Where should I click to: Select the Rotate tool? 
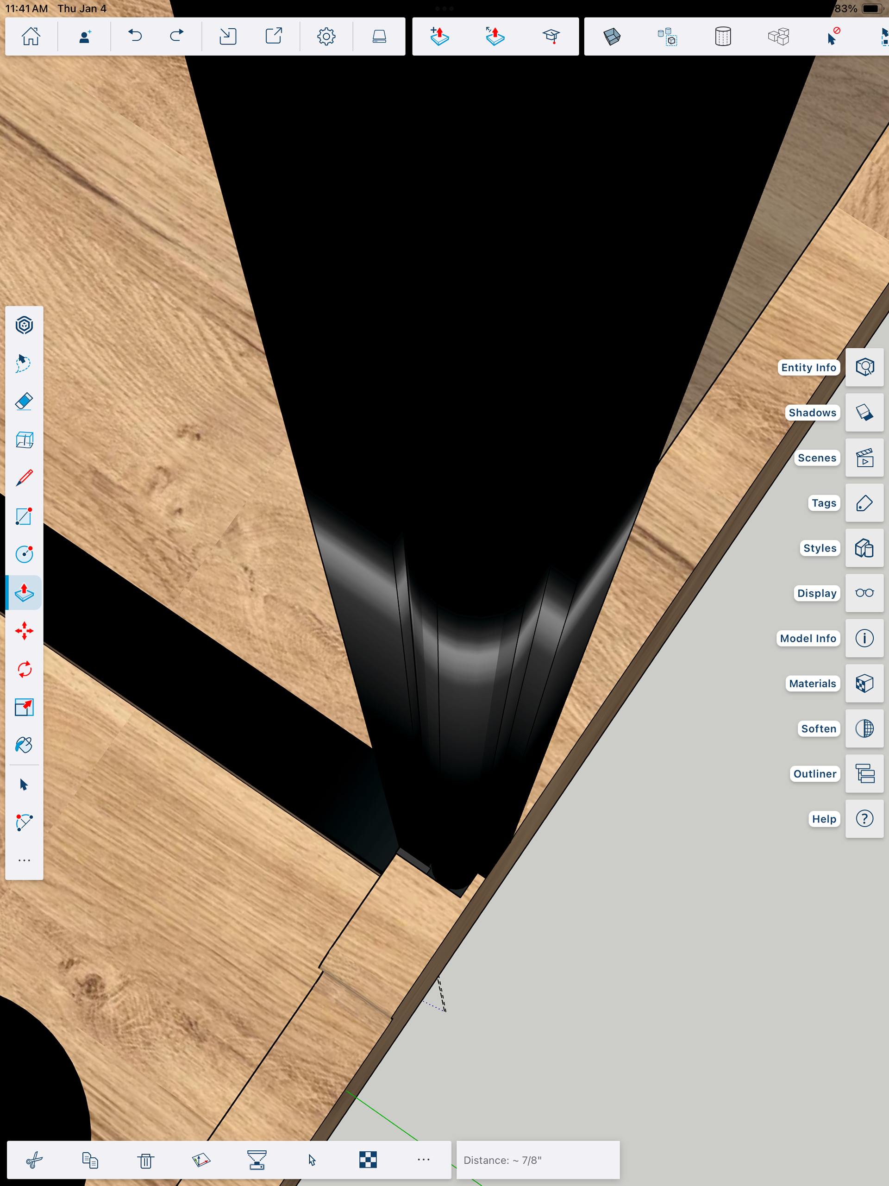tap(24, 669)
